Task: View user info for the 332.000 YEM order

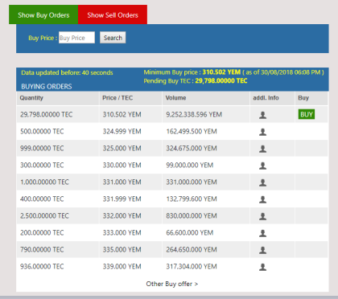Action: pyautogui.click(x=262, y=216)
